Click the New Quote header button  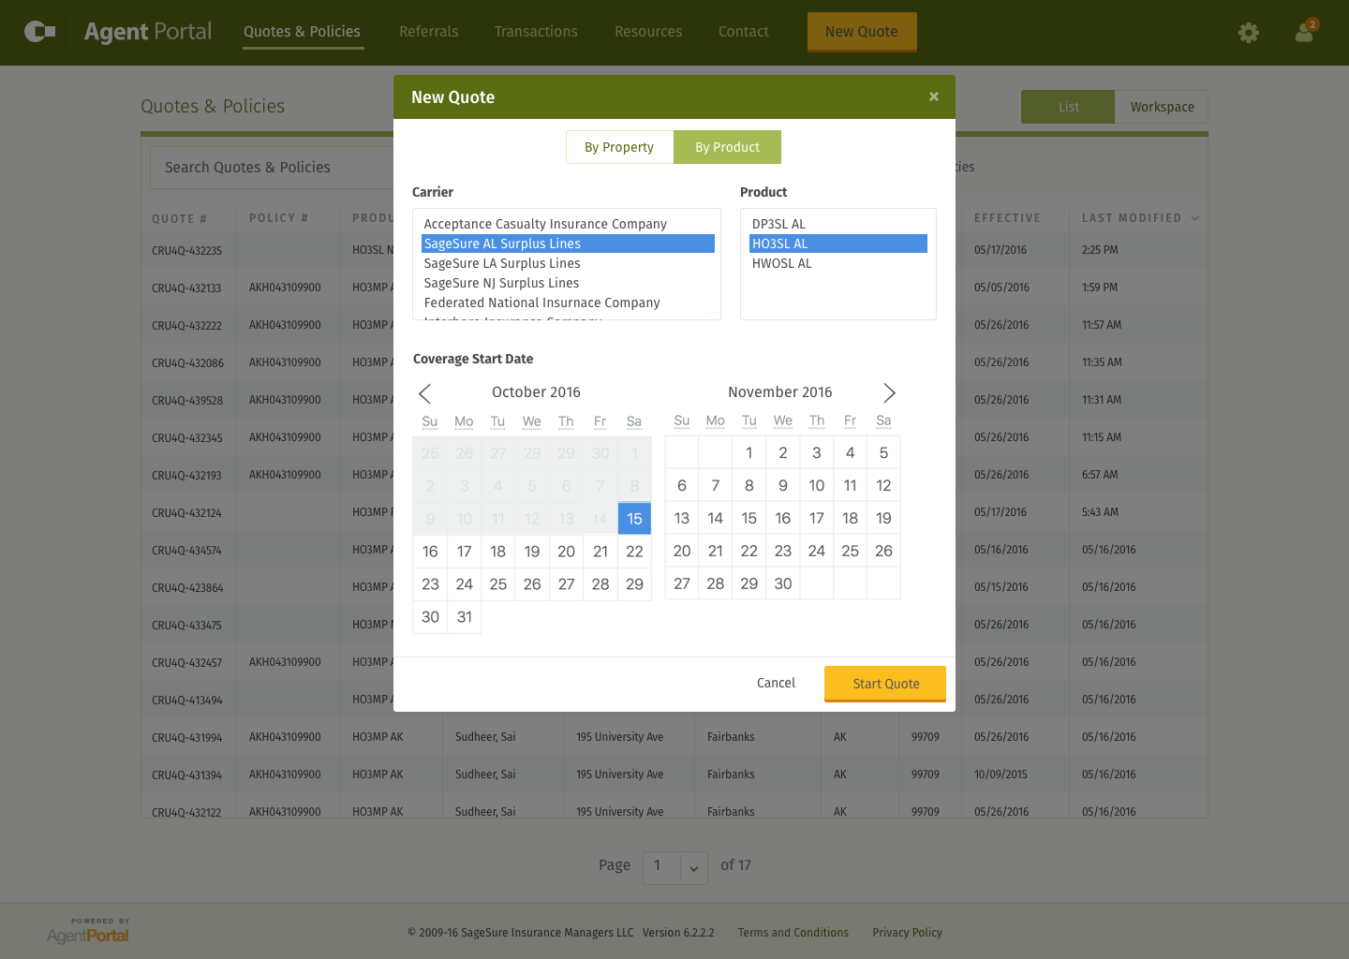[x=862, y=32]
